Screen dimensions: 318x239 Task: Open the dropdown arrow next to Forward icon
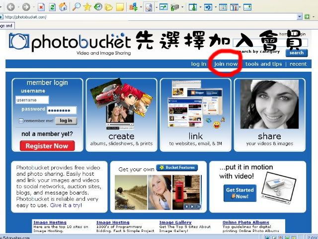pos(33,7)
